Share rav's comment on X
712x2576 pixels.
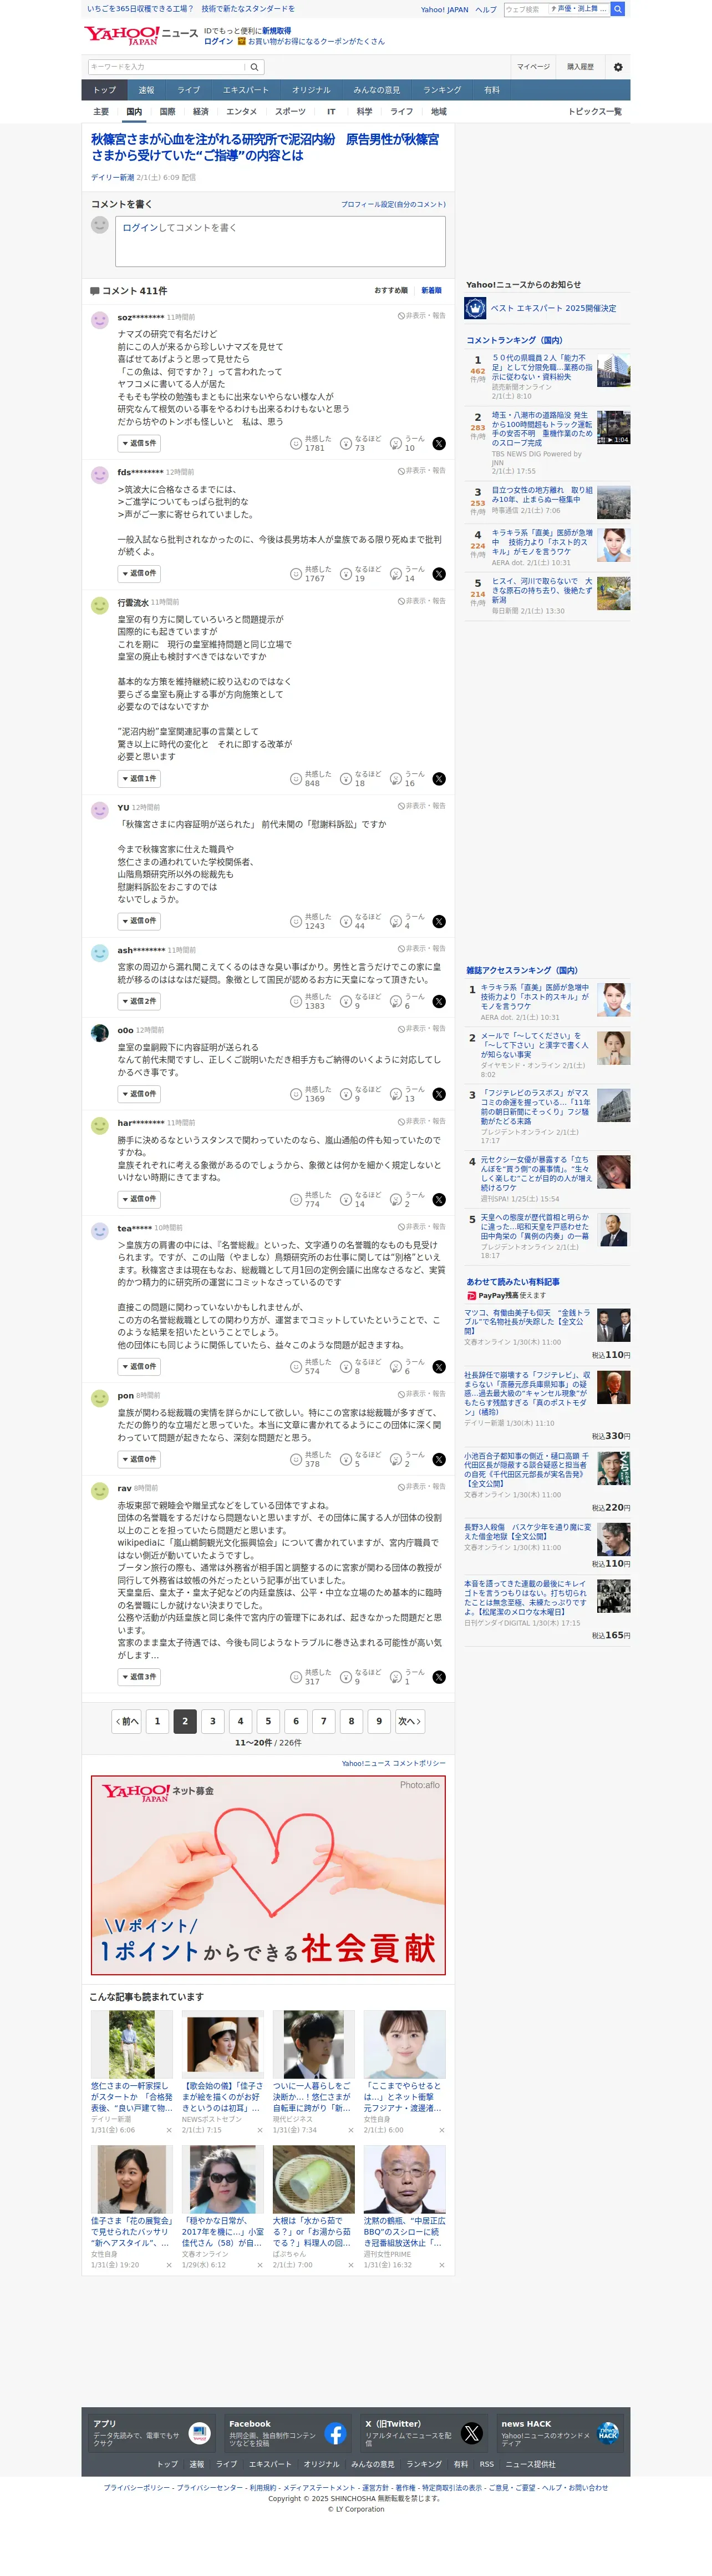439,1677
